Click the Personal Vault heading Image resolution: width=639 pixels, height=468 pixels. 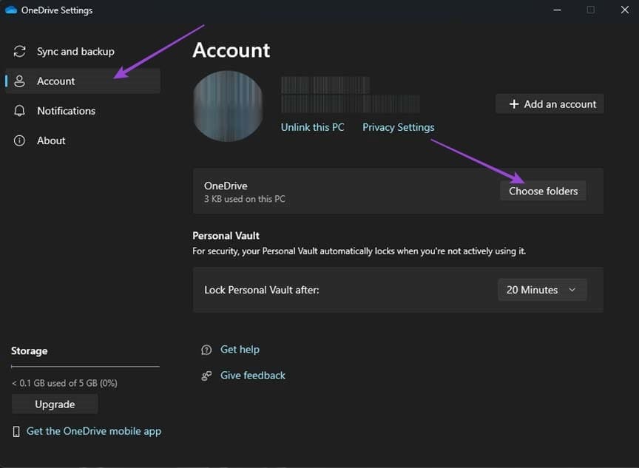[226, 235]
